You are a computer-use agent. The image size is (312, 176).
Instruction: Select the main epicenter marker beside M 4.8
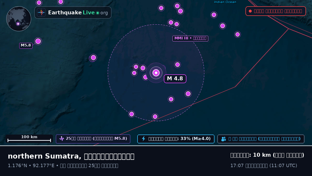pyautogui.click(x=156, y=73)
